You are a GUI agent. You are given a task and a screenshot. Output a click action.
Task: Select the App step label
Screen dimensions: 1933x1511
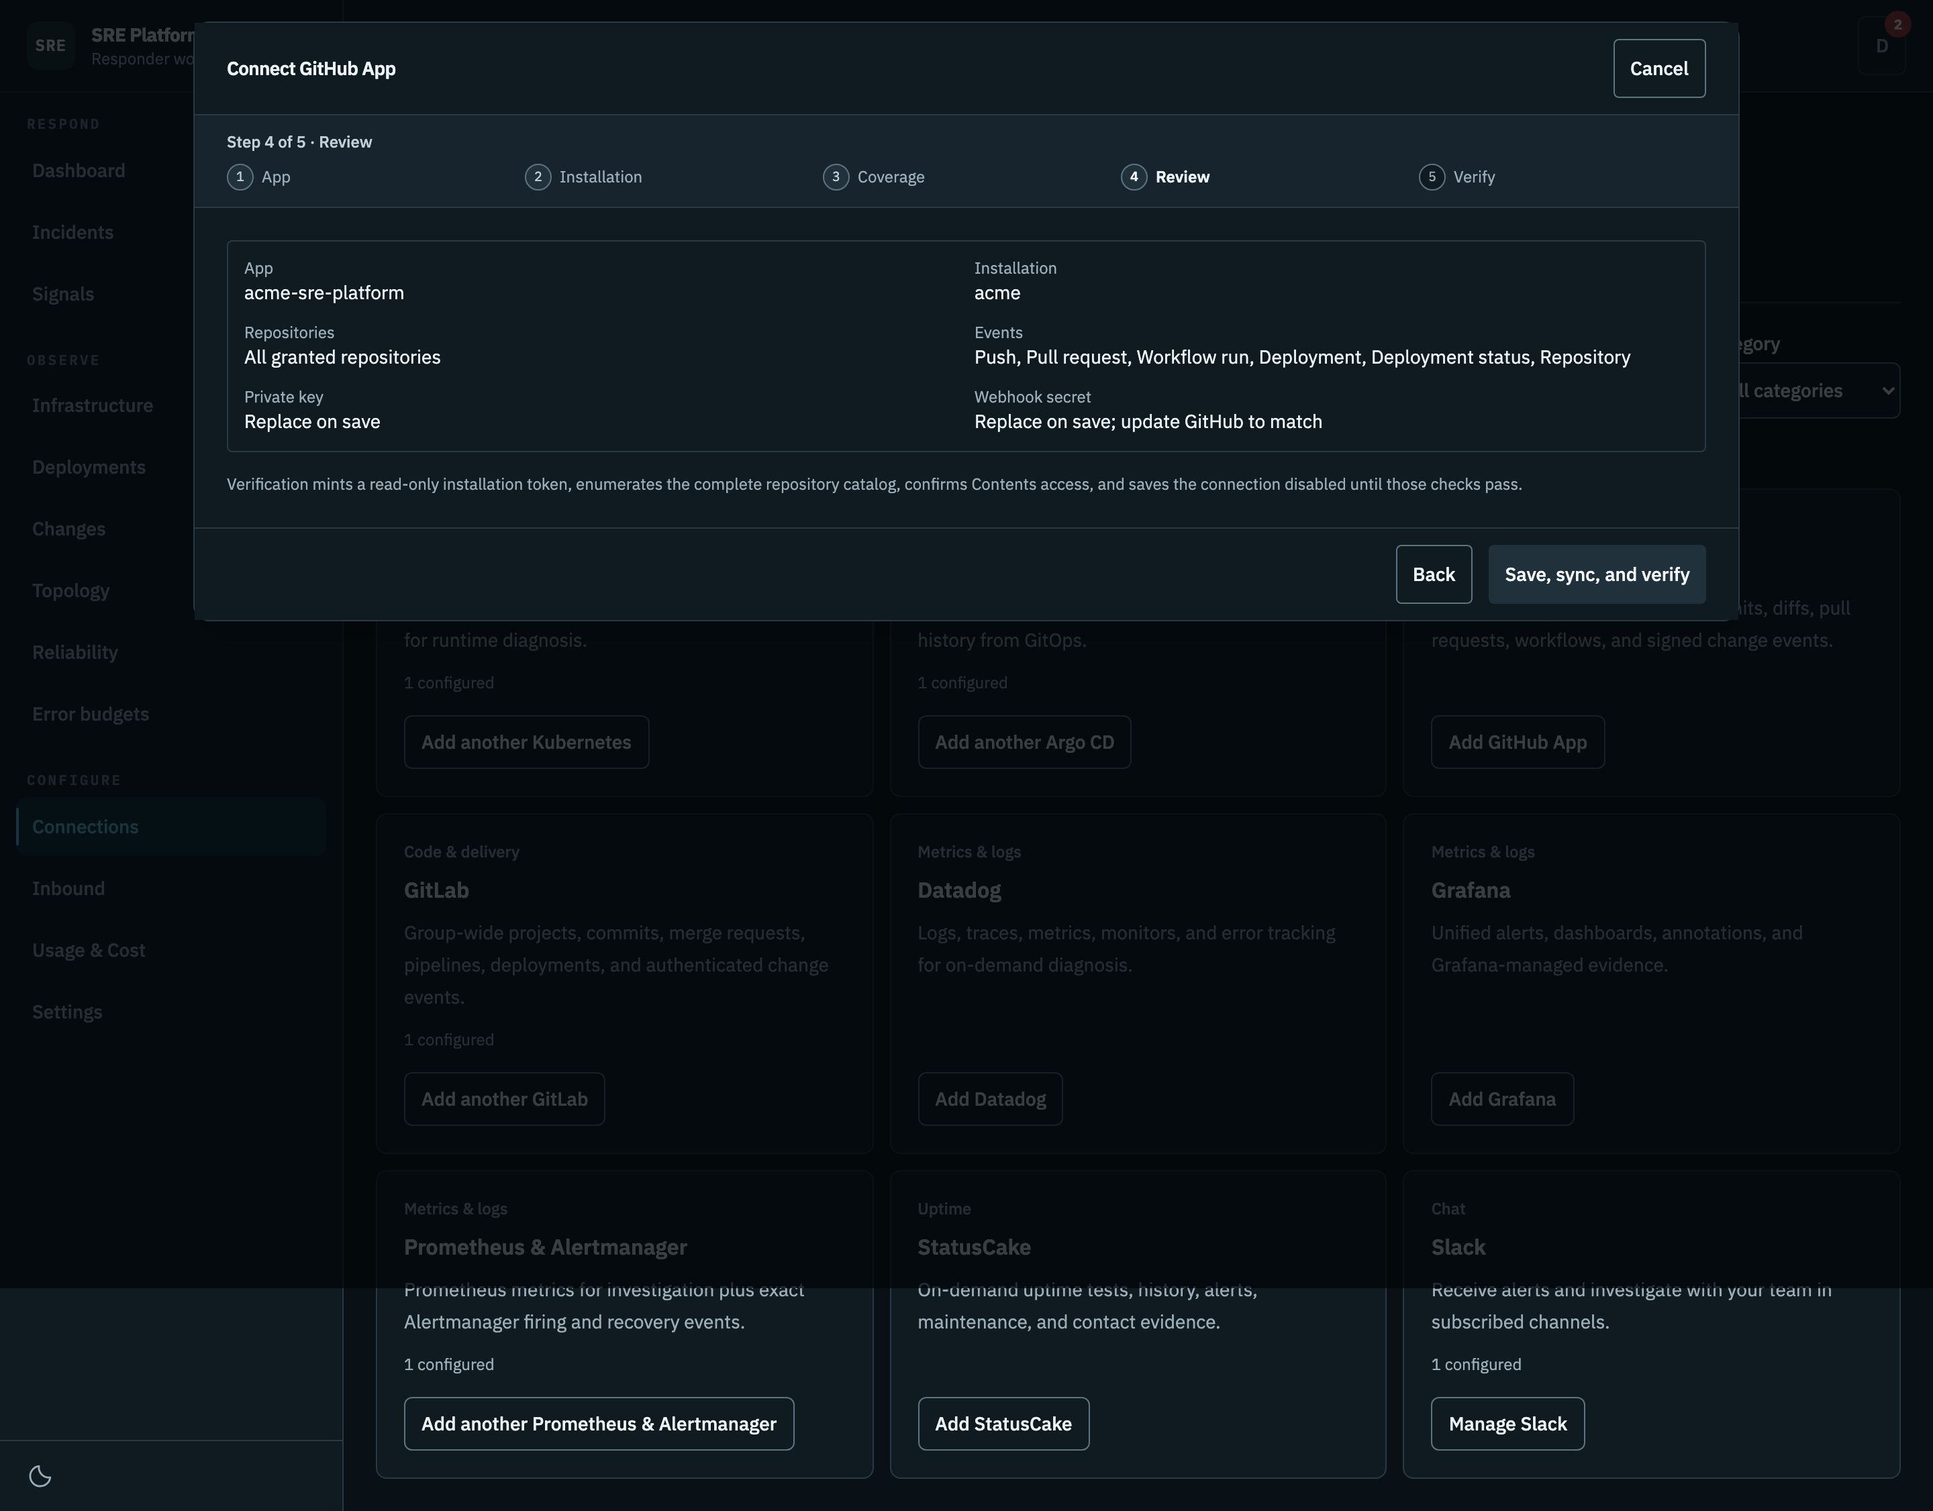tap(276, 177)
